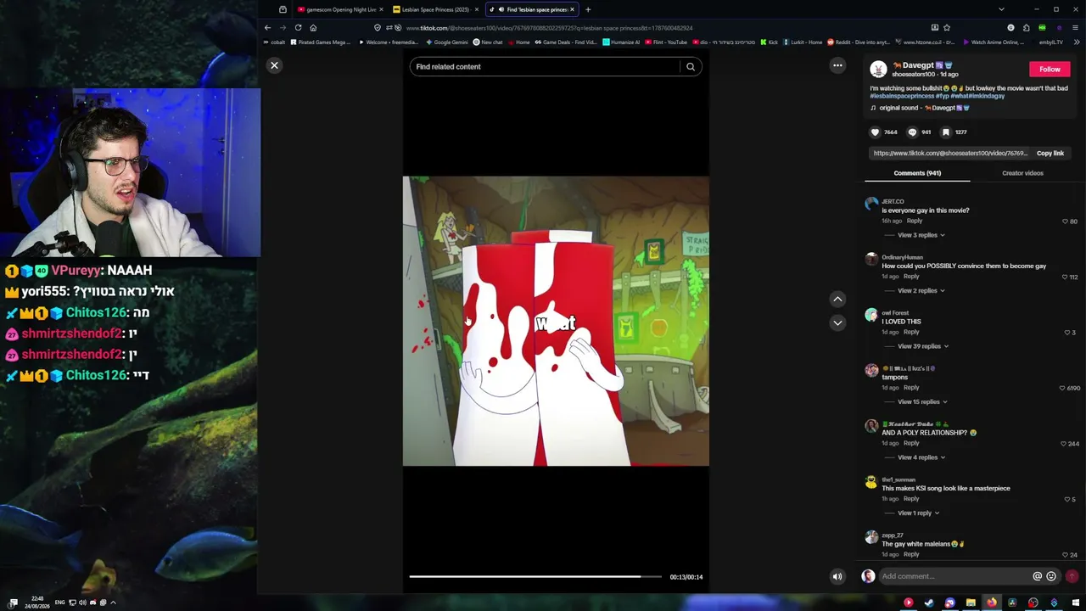Open Firefox from the taskbar
Image resolution: width=1086 pixels, height=611 pixels.
tap(991, 603)
